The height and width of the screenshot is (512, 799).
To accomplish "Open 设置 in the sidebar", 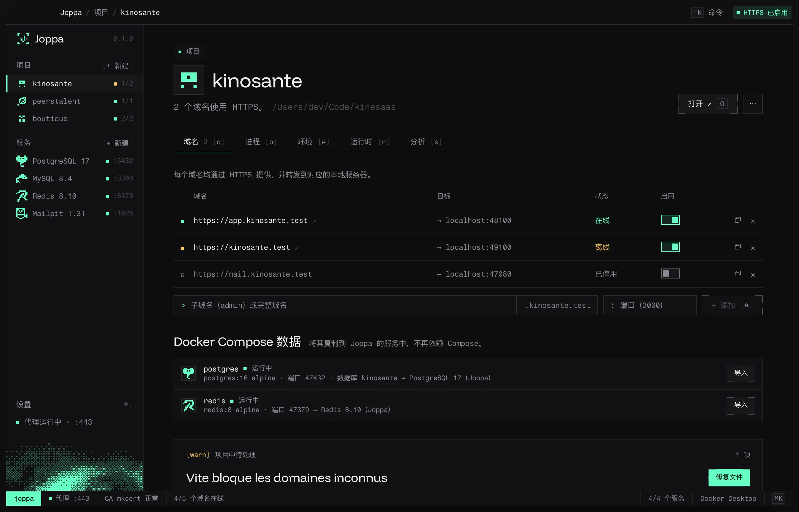I will (75, 405).
